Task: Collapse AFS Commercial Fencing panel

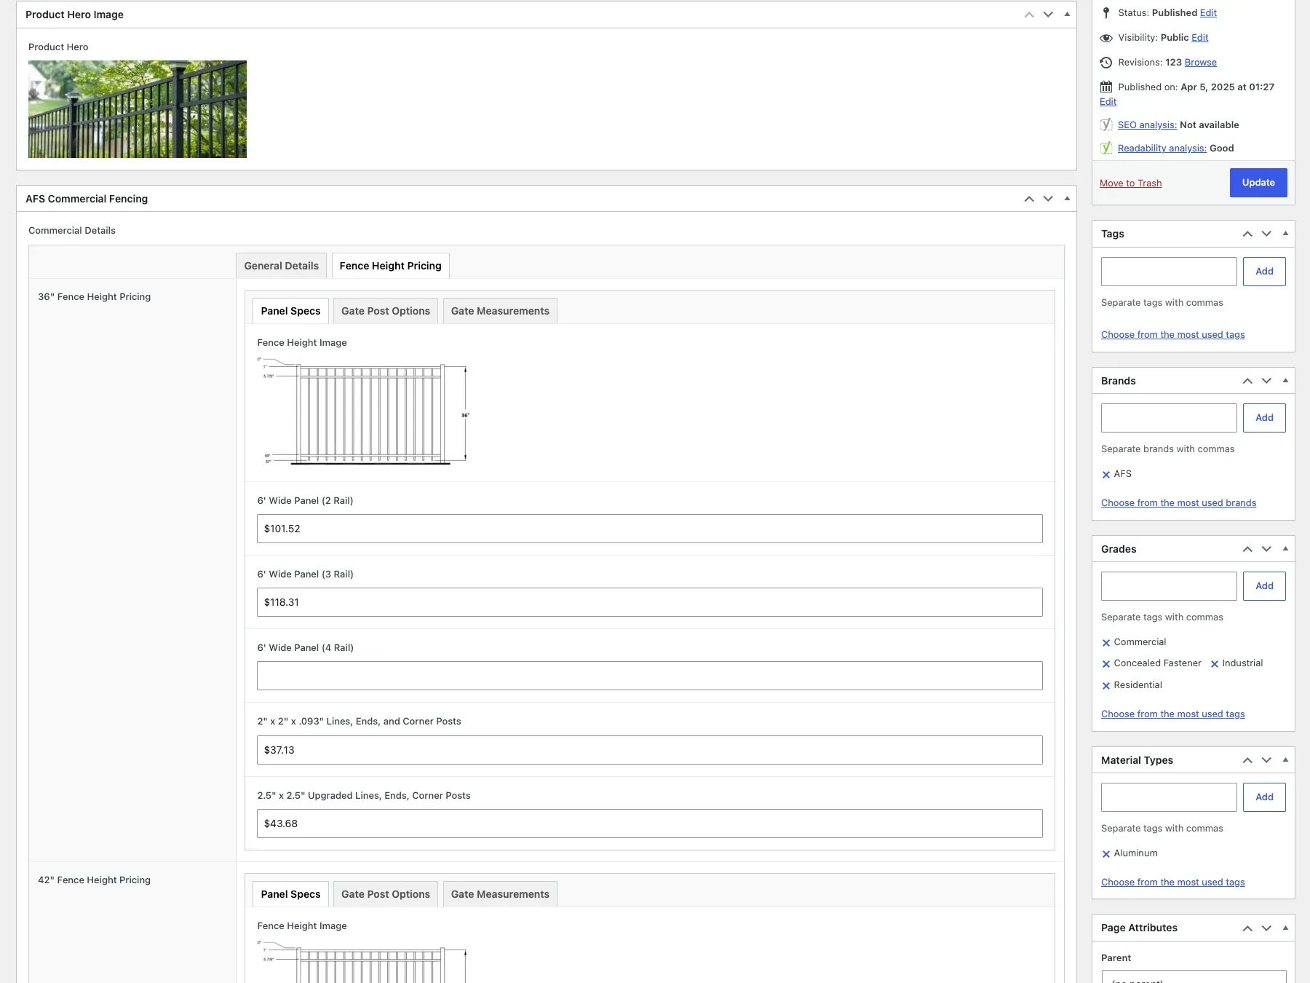Action: tap(1067, 199)
